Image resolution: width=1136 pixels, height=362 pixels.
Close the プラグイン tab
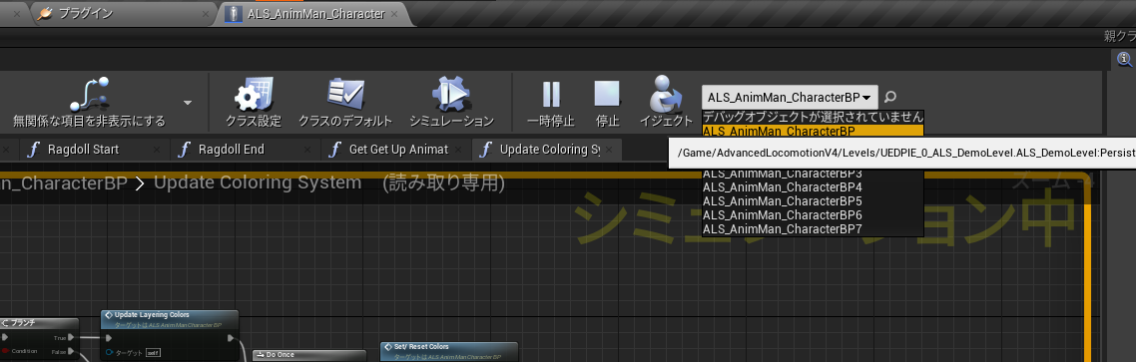tap(207, 14)
